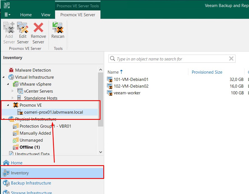Image resolution: width=249 pixels, height=194 pixels.
Task: Select Malware Detection node in tree
Action: pos(33,70)
